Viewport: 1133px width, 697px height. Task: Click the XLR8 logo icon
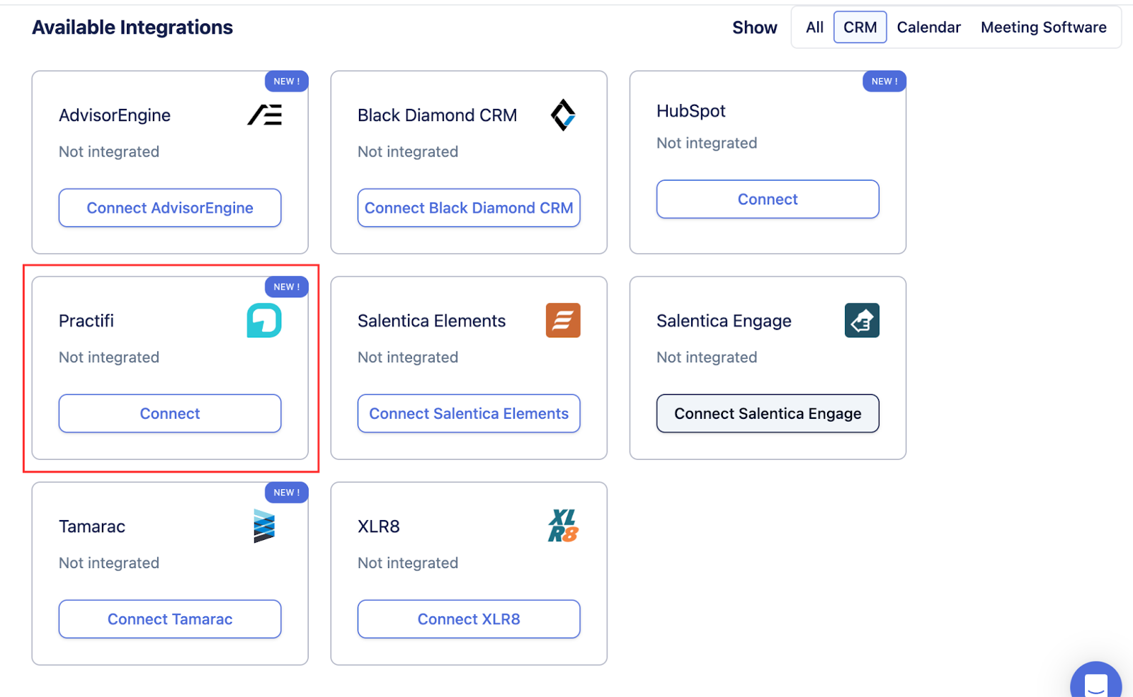tap(563, 526)
